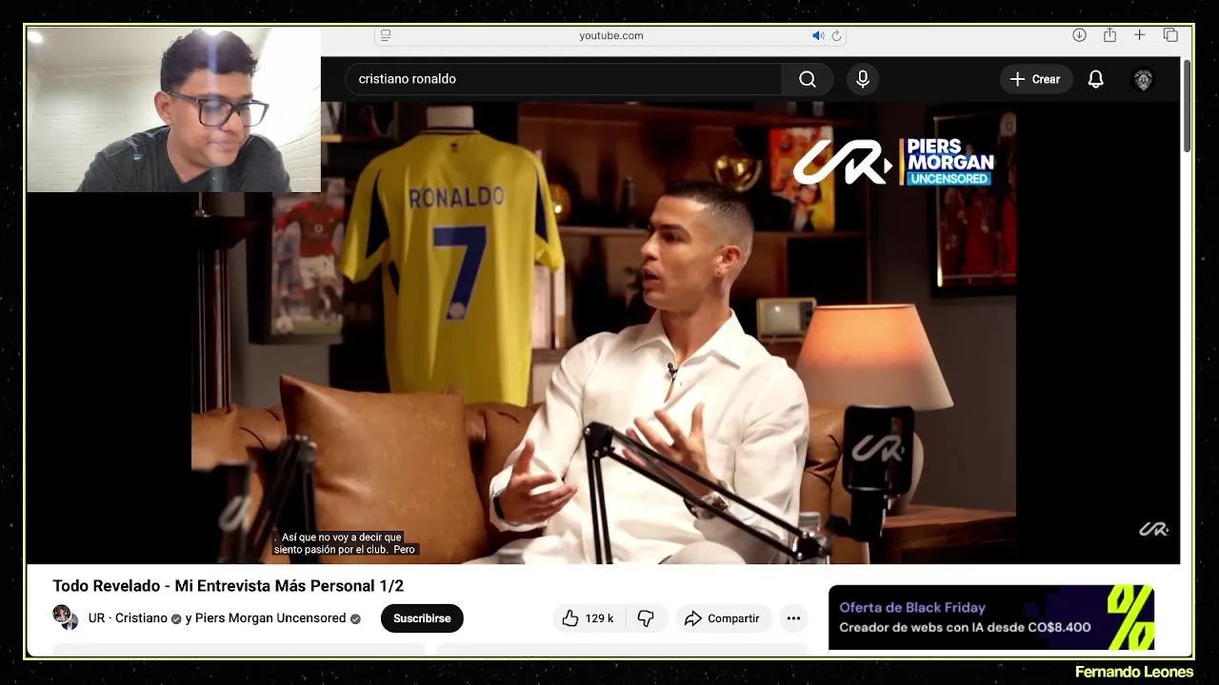Viewport: 1219px width, 685px height.
Task: Click the video player to pause
Action: tap(603, 333)
